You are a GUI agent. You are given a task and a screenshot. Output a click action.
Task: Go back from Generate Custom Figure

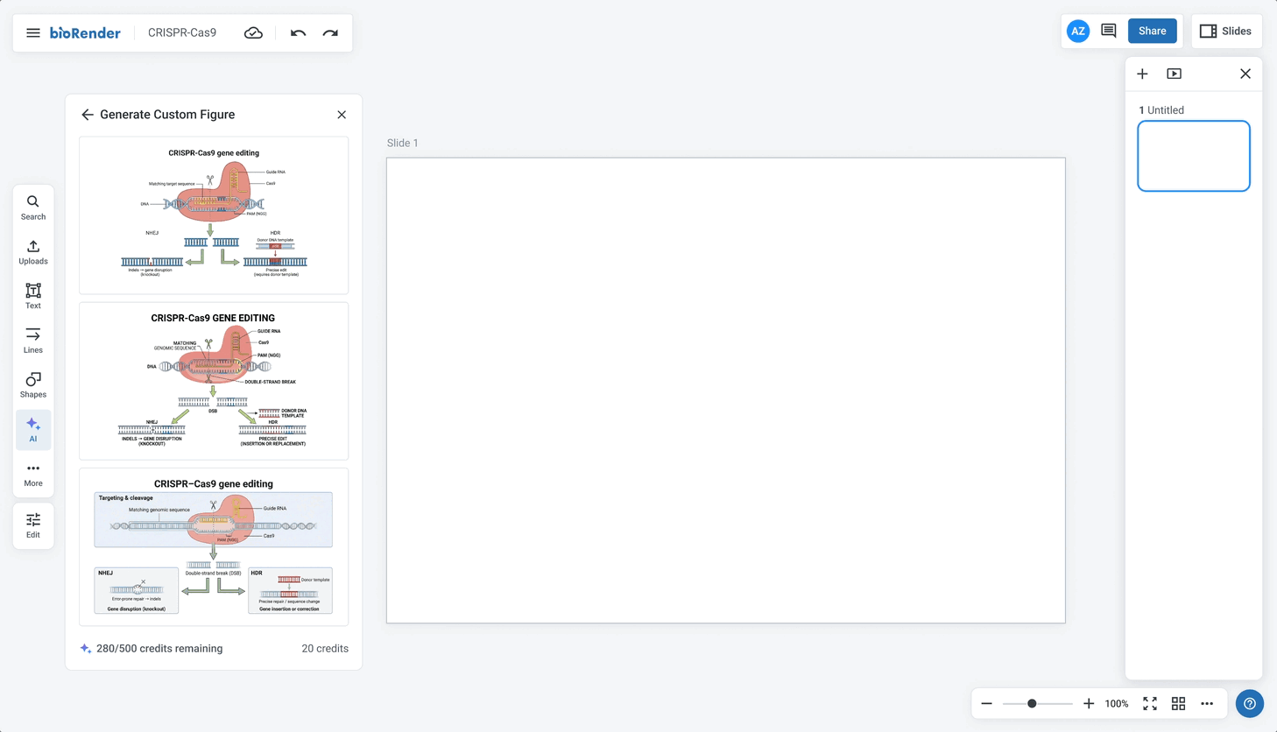coord(88,115)
